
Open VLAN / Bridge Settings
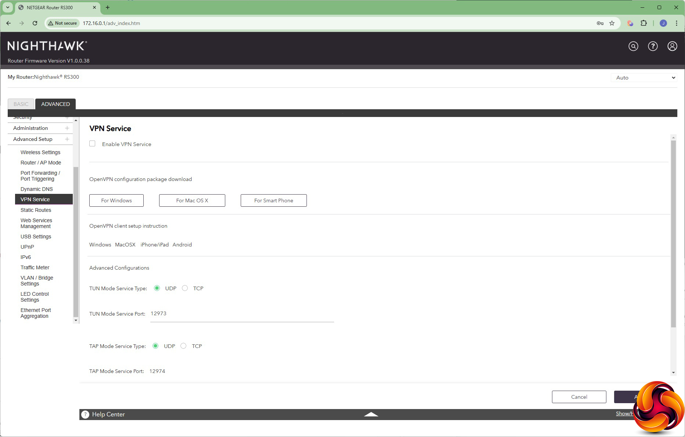pos(37,281)
